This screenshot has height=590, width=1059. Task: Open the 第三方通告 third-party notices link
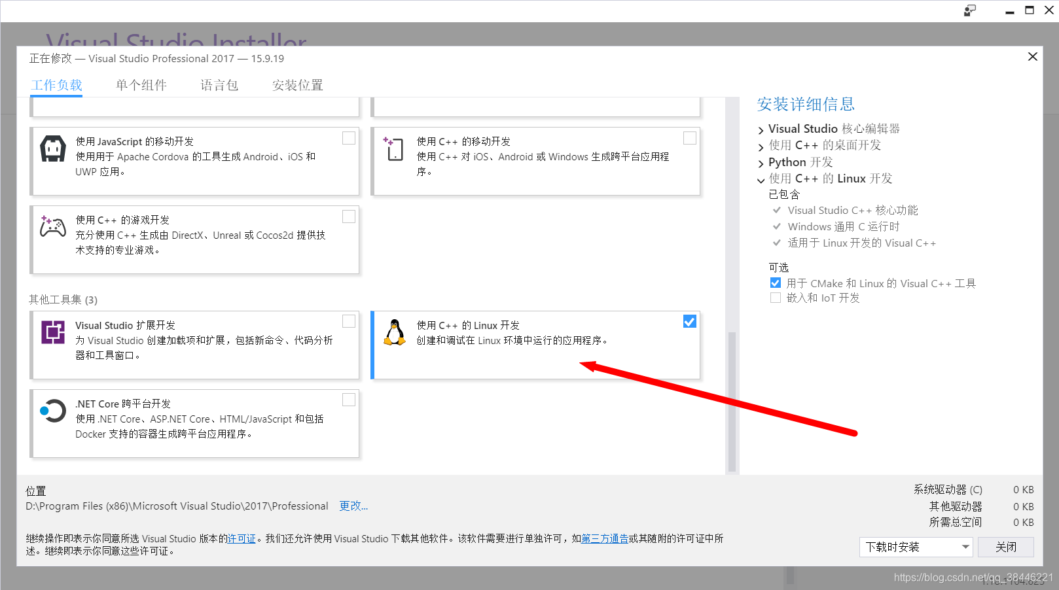[605, 538]
